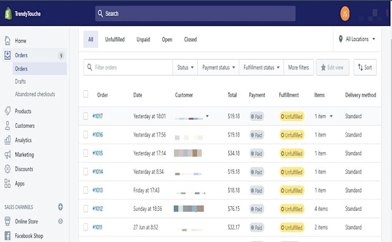Click the TrendyTouche store name
Image resolution: width=392 pixels, height=242 pixels.
[28, 13]
